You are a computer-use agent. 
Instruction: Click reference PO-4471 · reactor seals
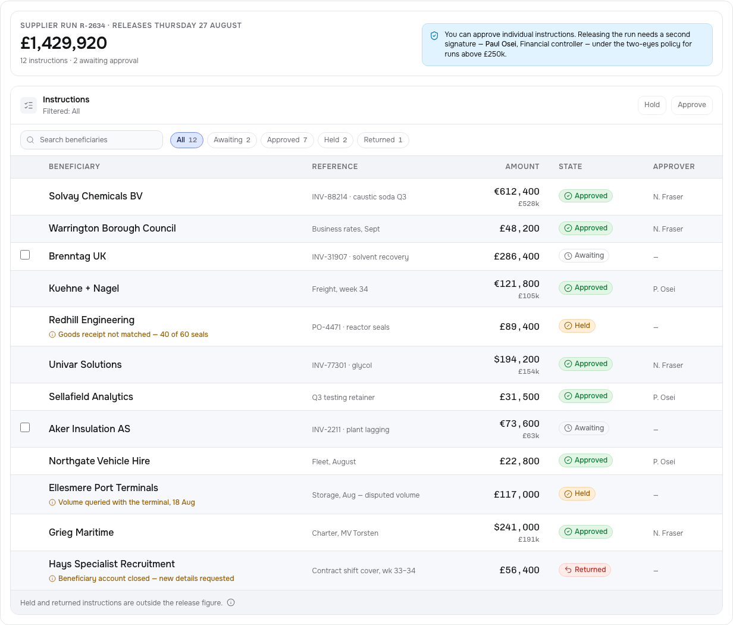click(351, 327)
